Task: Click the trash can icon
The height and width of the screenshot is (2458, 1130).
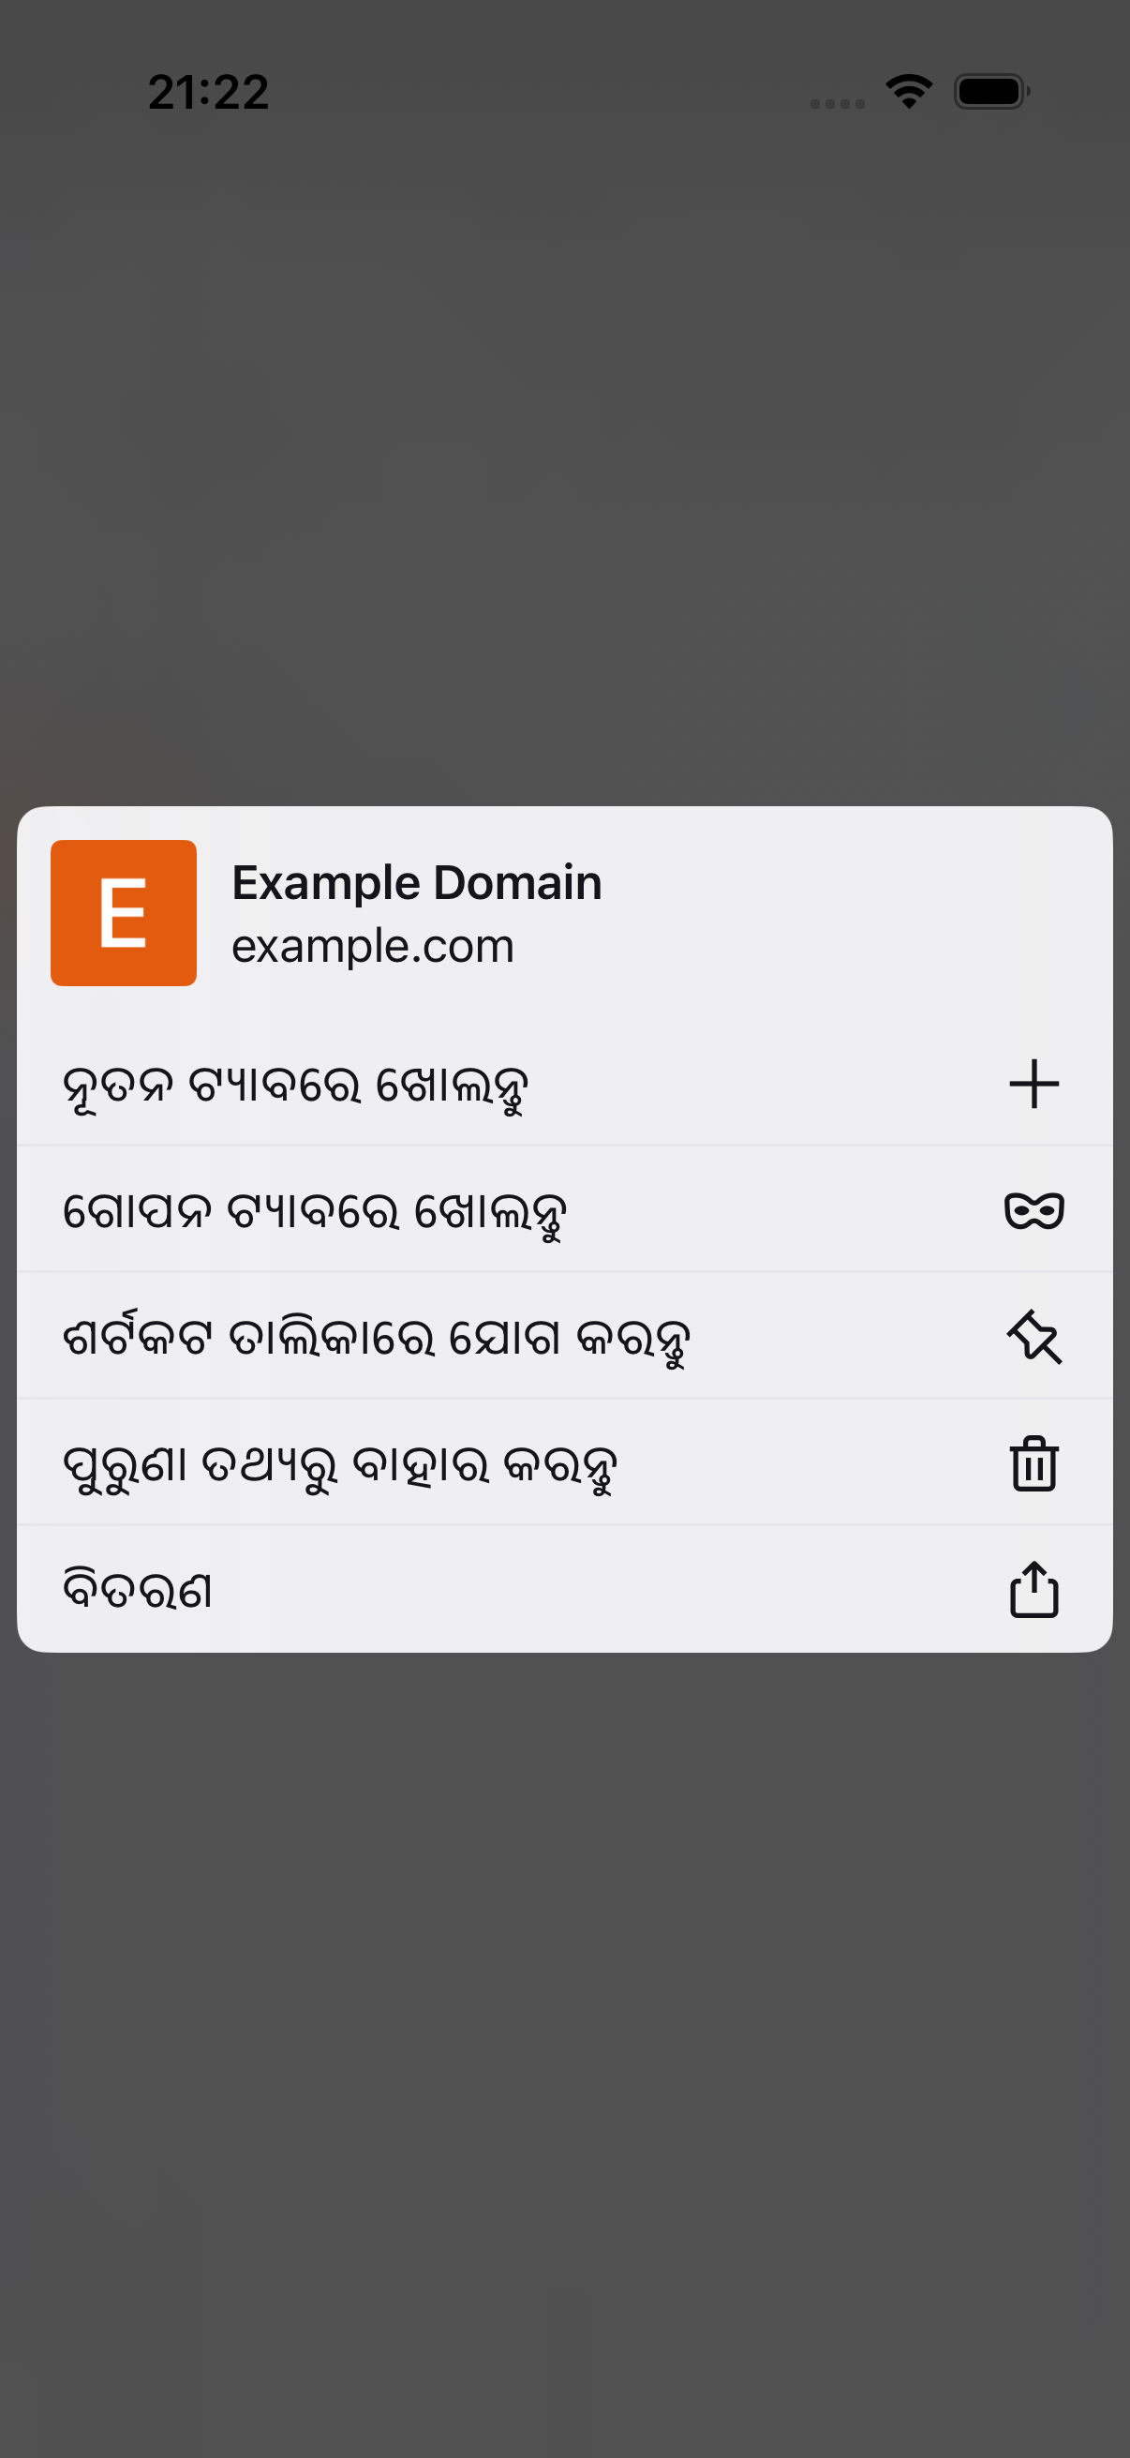Action: [x=1033, y=1462]
